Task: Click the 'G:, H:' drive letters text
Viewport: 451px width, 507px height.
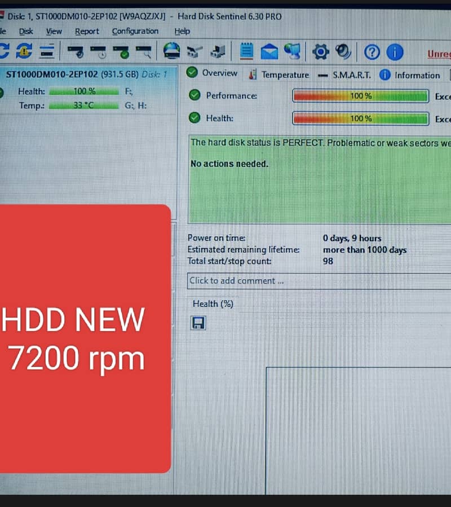Action: tap(136, 105)
